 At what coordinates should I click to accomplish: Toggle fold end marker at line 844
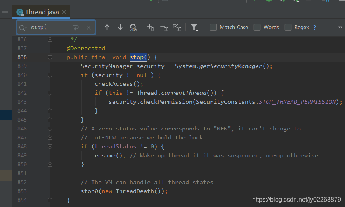(50, 111)
